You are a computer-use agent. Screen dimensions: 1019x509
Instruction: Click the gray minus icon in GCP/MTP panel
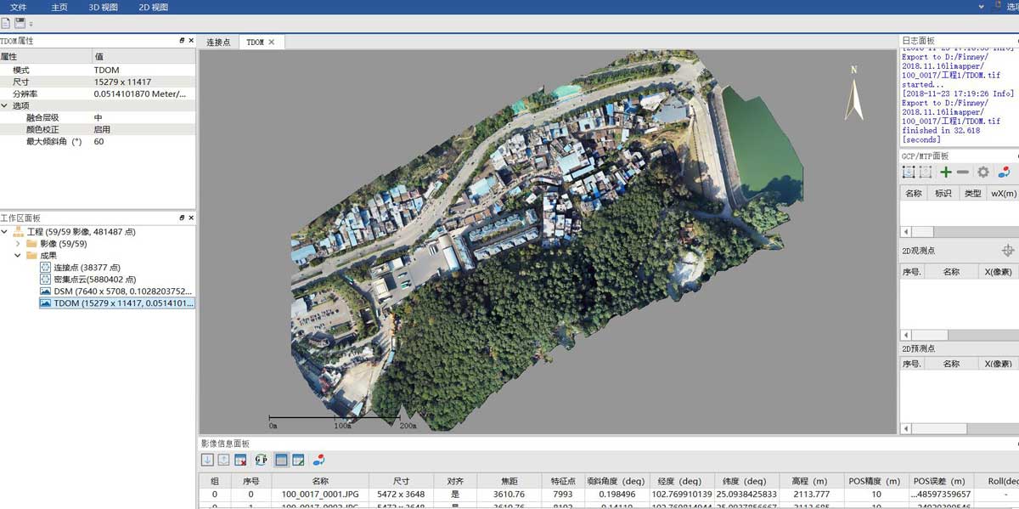[x=963, y=172]
